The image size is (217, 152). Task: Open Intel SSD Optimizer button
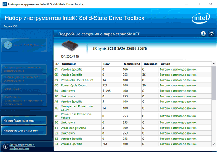[24, 45]
